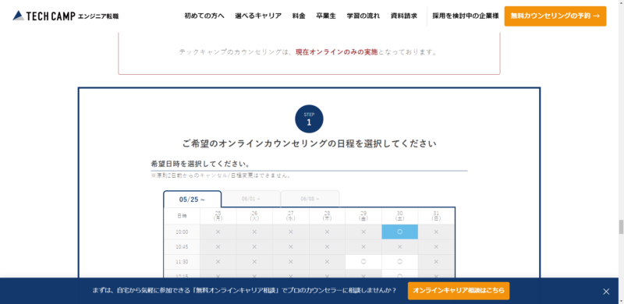This screenshot has width=624, height=304.
Task: Click the 26 (火) date header
Action: coord(254,216)
